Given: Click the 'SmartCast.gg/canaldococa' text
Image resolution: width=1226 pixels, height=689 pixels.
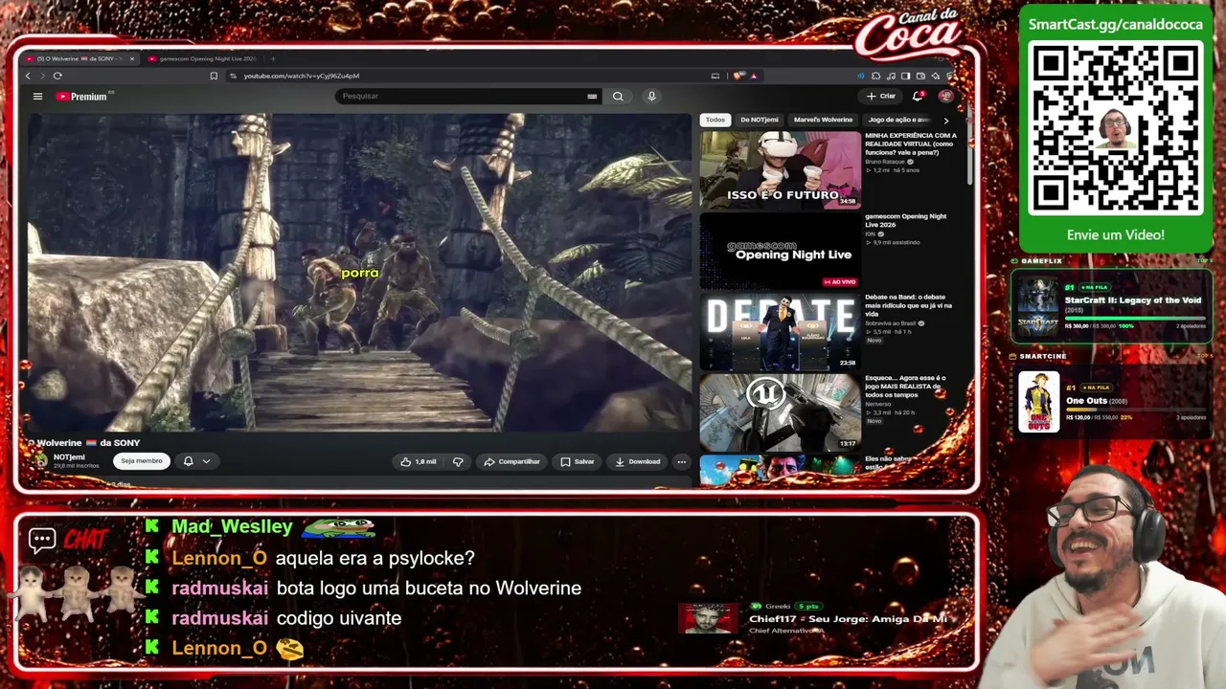Looking at the screenshot, I should [x=1116, y=25].
